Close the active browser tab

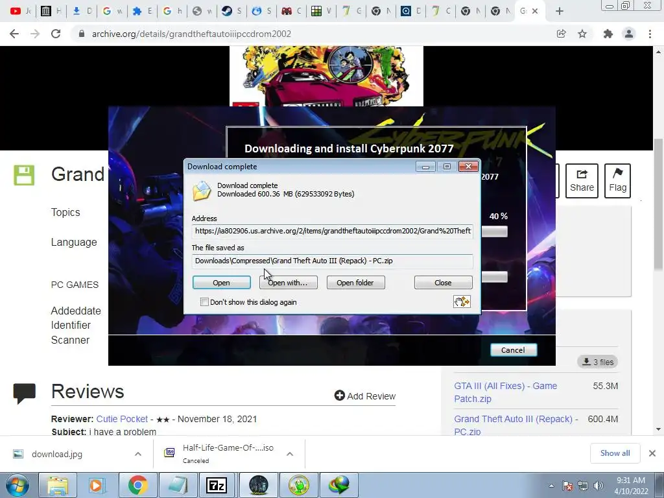pyautogui.click(x=535, y=12)
